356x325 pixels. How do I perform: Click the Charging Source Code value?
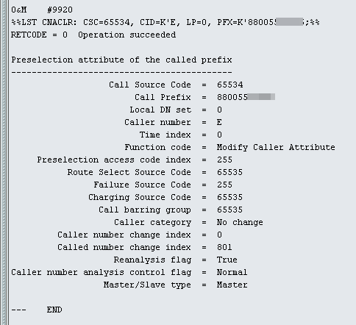pyautogui.click(x=229, y=197)
